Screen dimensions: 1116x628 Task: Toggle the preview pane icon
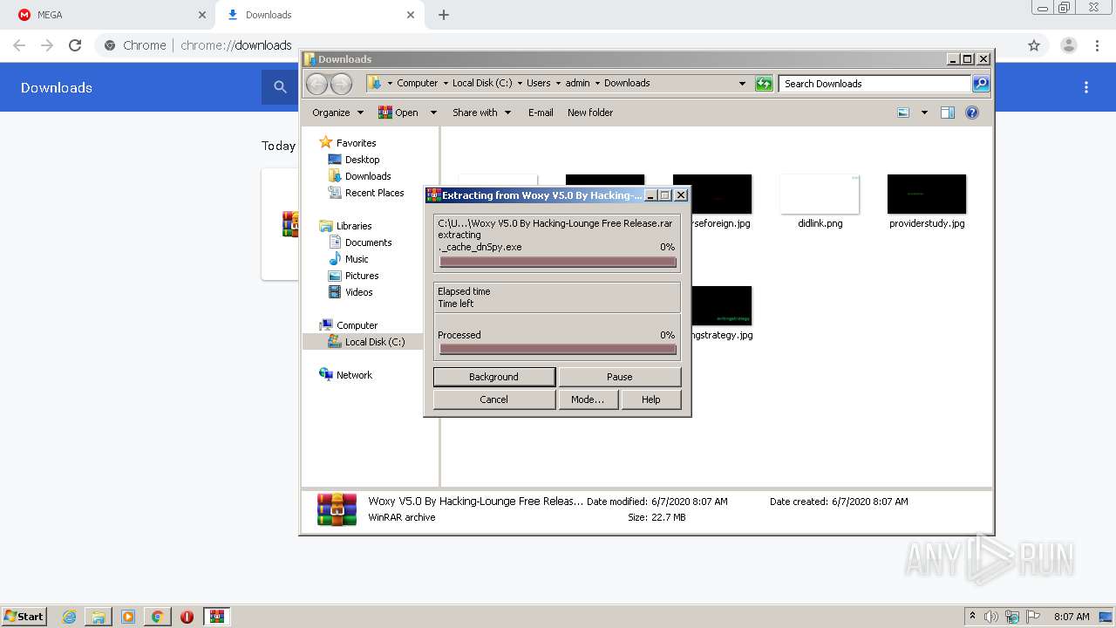pos(948,113)
